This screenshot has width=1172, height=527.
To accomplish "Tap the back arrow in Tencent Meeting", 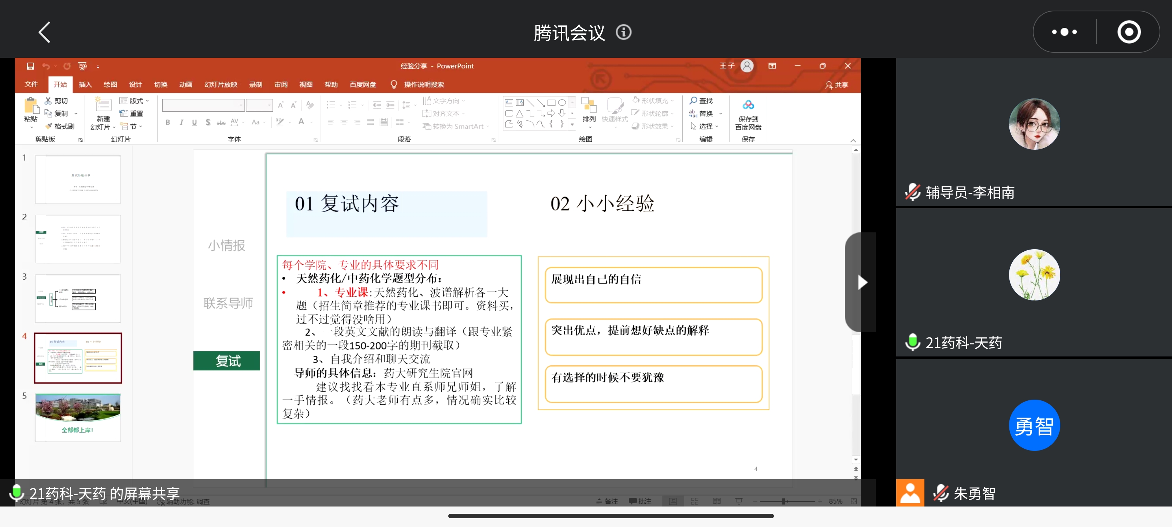I will coord(44,32).
